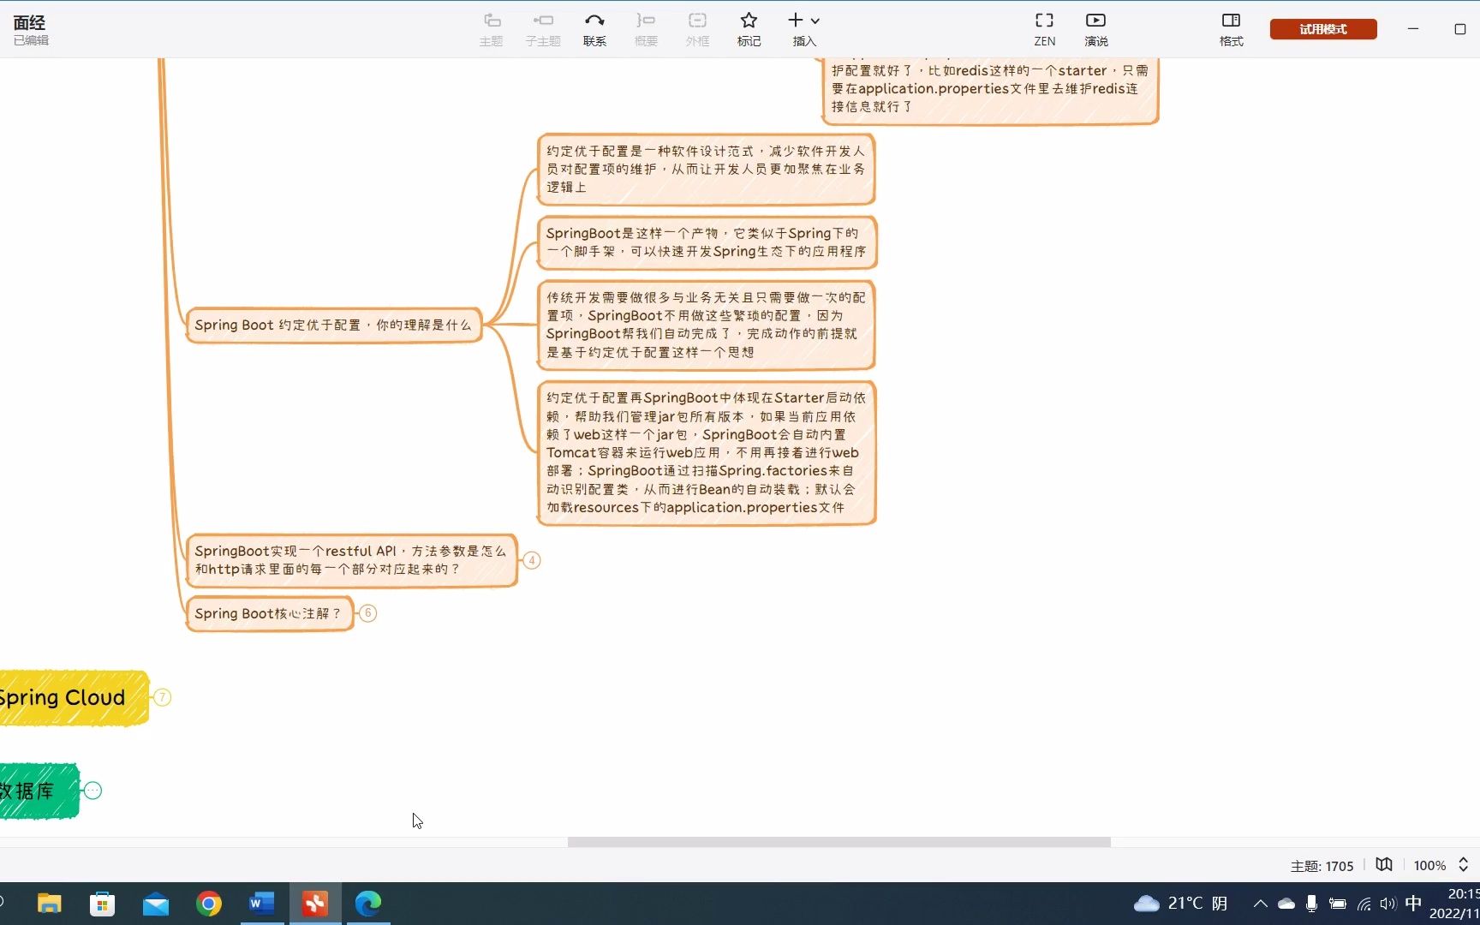1480x925 pixels.
Task: Click the document title 面经
Action: pos(29,23)
